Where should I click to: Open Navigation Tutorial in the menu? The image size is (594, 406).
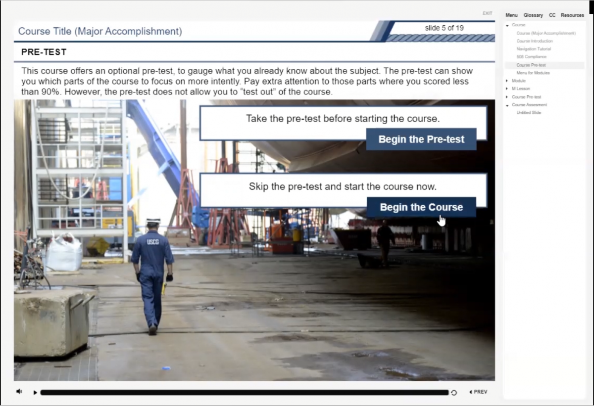tap(534, 49)
